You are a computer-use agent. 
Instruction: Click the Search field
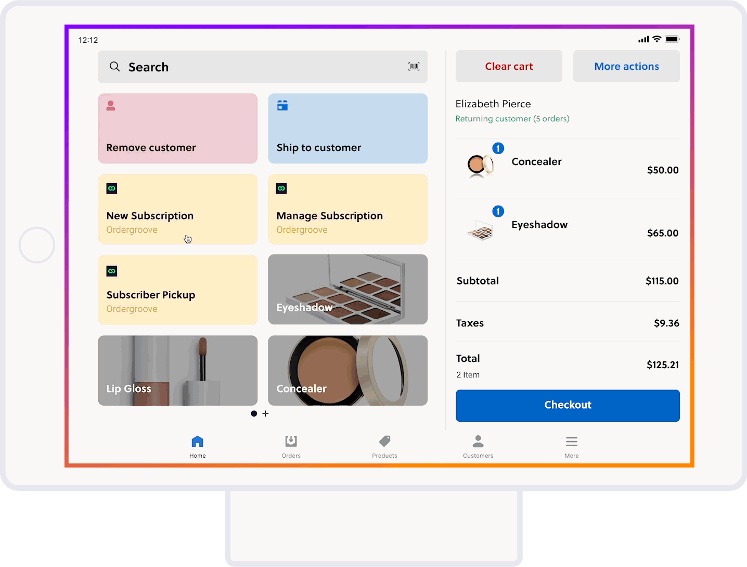(263, 67)
